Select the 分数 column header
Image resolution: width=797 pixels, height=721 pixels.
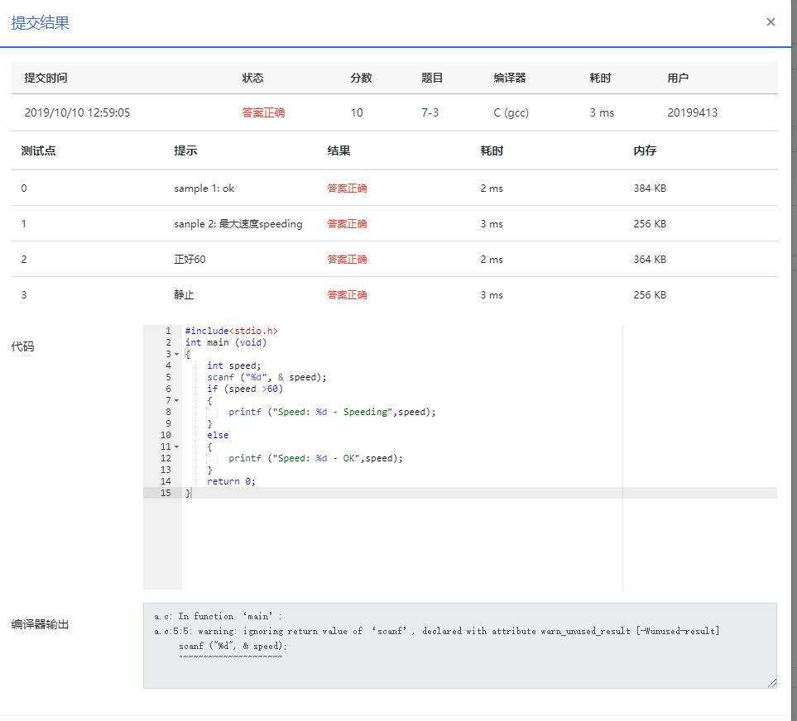coord(361,78)
